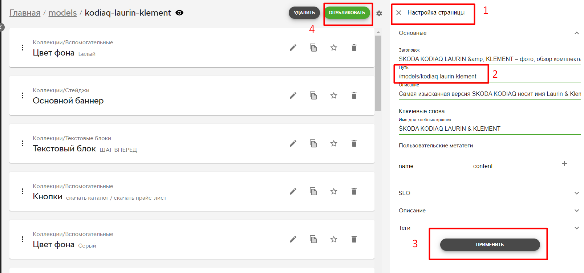The image size is (584, 273).
Task: Delete the Цвет фона Белый block
Action: (x=354, y=48)
